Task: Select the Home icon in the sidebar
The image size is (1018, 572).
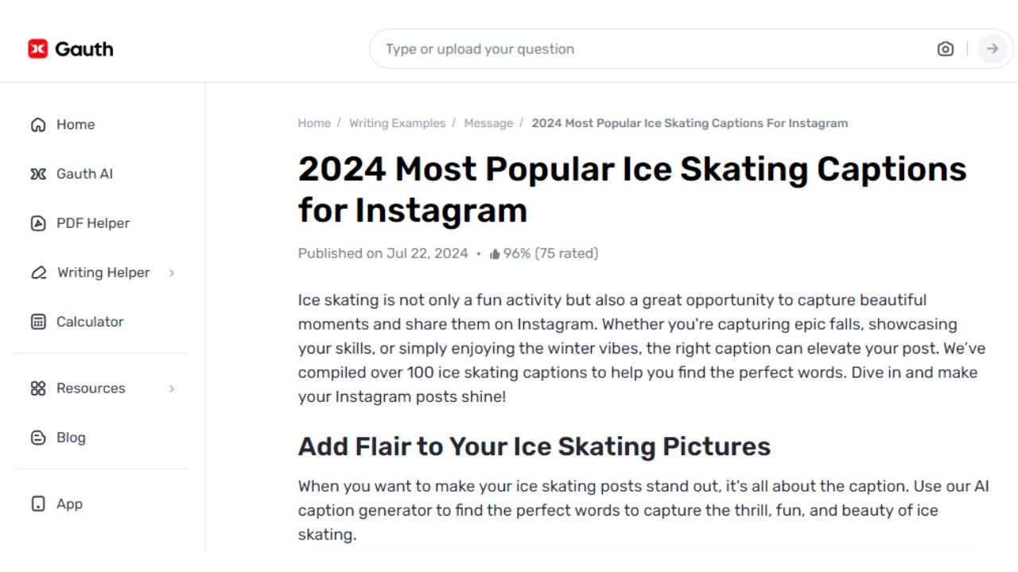Action: click(x=37, y=124)
